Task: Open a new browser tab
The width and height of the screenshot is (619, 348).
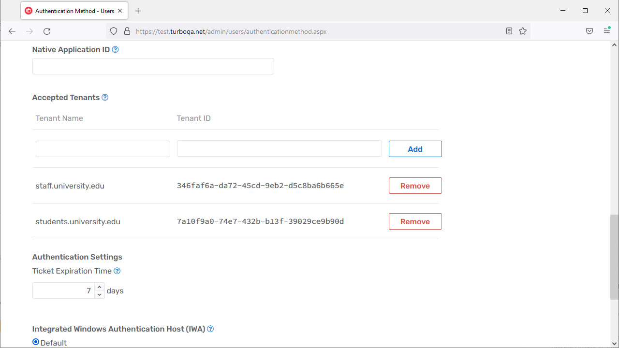Action: [x=138, y=11]
